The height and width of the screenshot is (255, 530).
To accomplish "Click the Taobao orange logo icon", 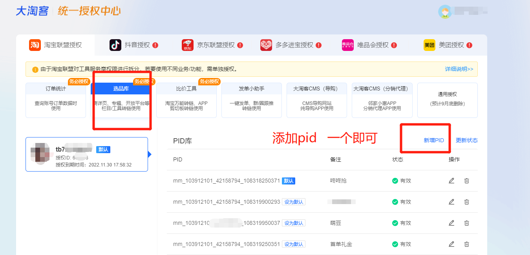I will 35,45.
